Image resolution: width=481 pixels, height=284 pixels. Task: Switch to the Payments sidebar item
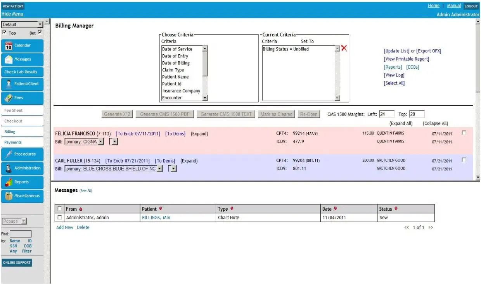[22, 142]
